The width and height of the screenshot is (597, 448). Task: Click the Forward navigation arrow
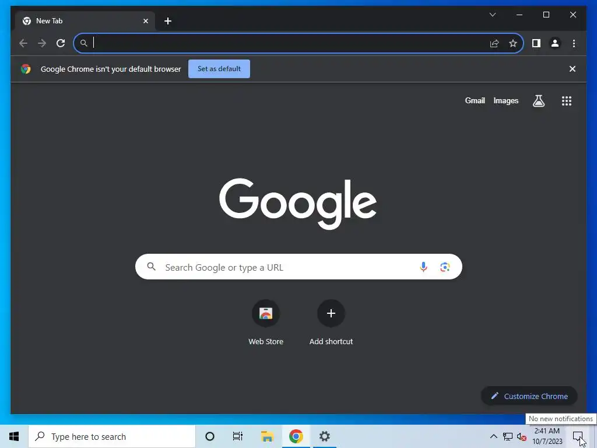pyautogui.click(x=42, y=43)
